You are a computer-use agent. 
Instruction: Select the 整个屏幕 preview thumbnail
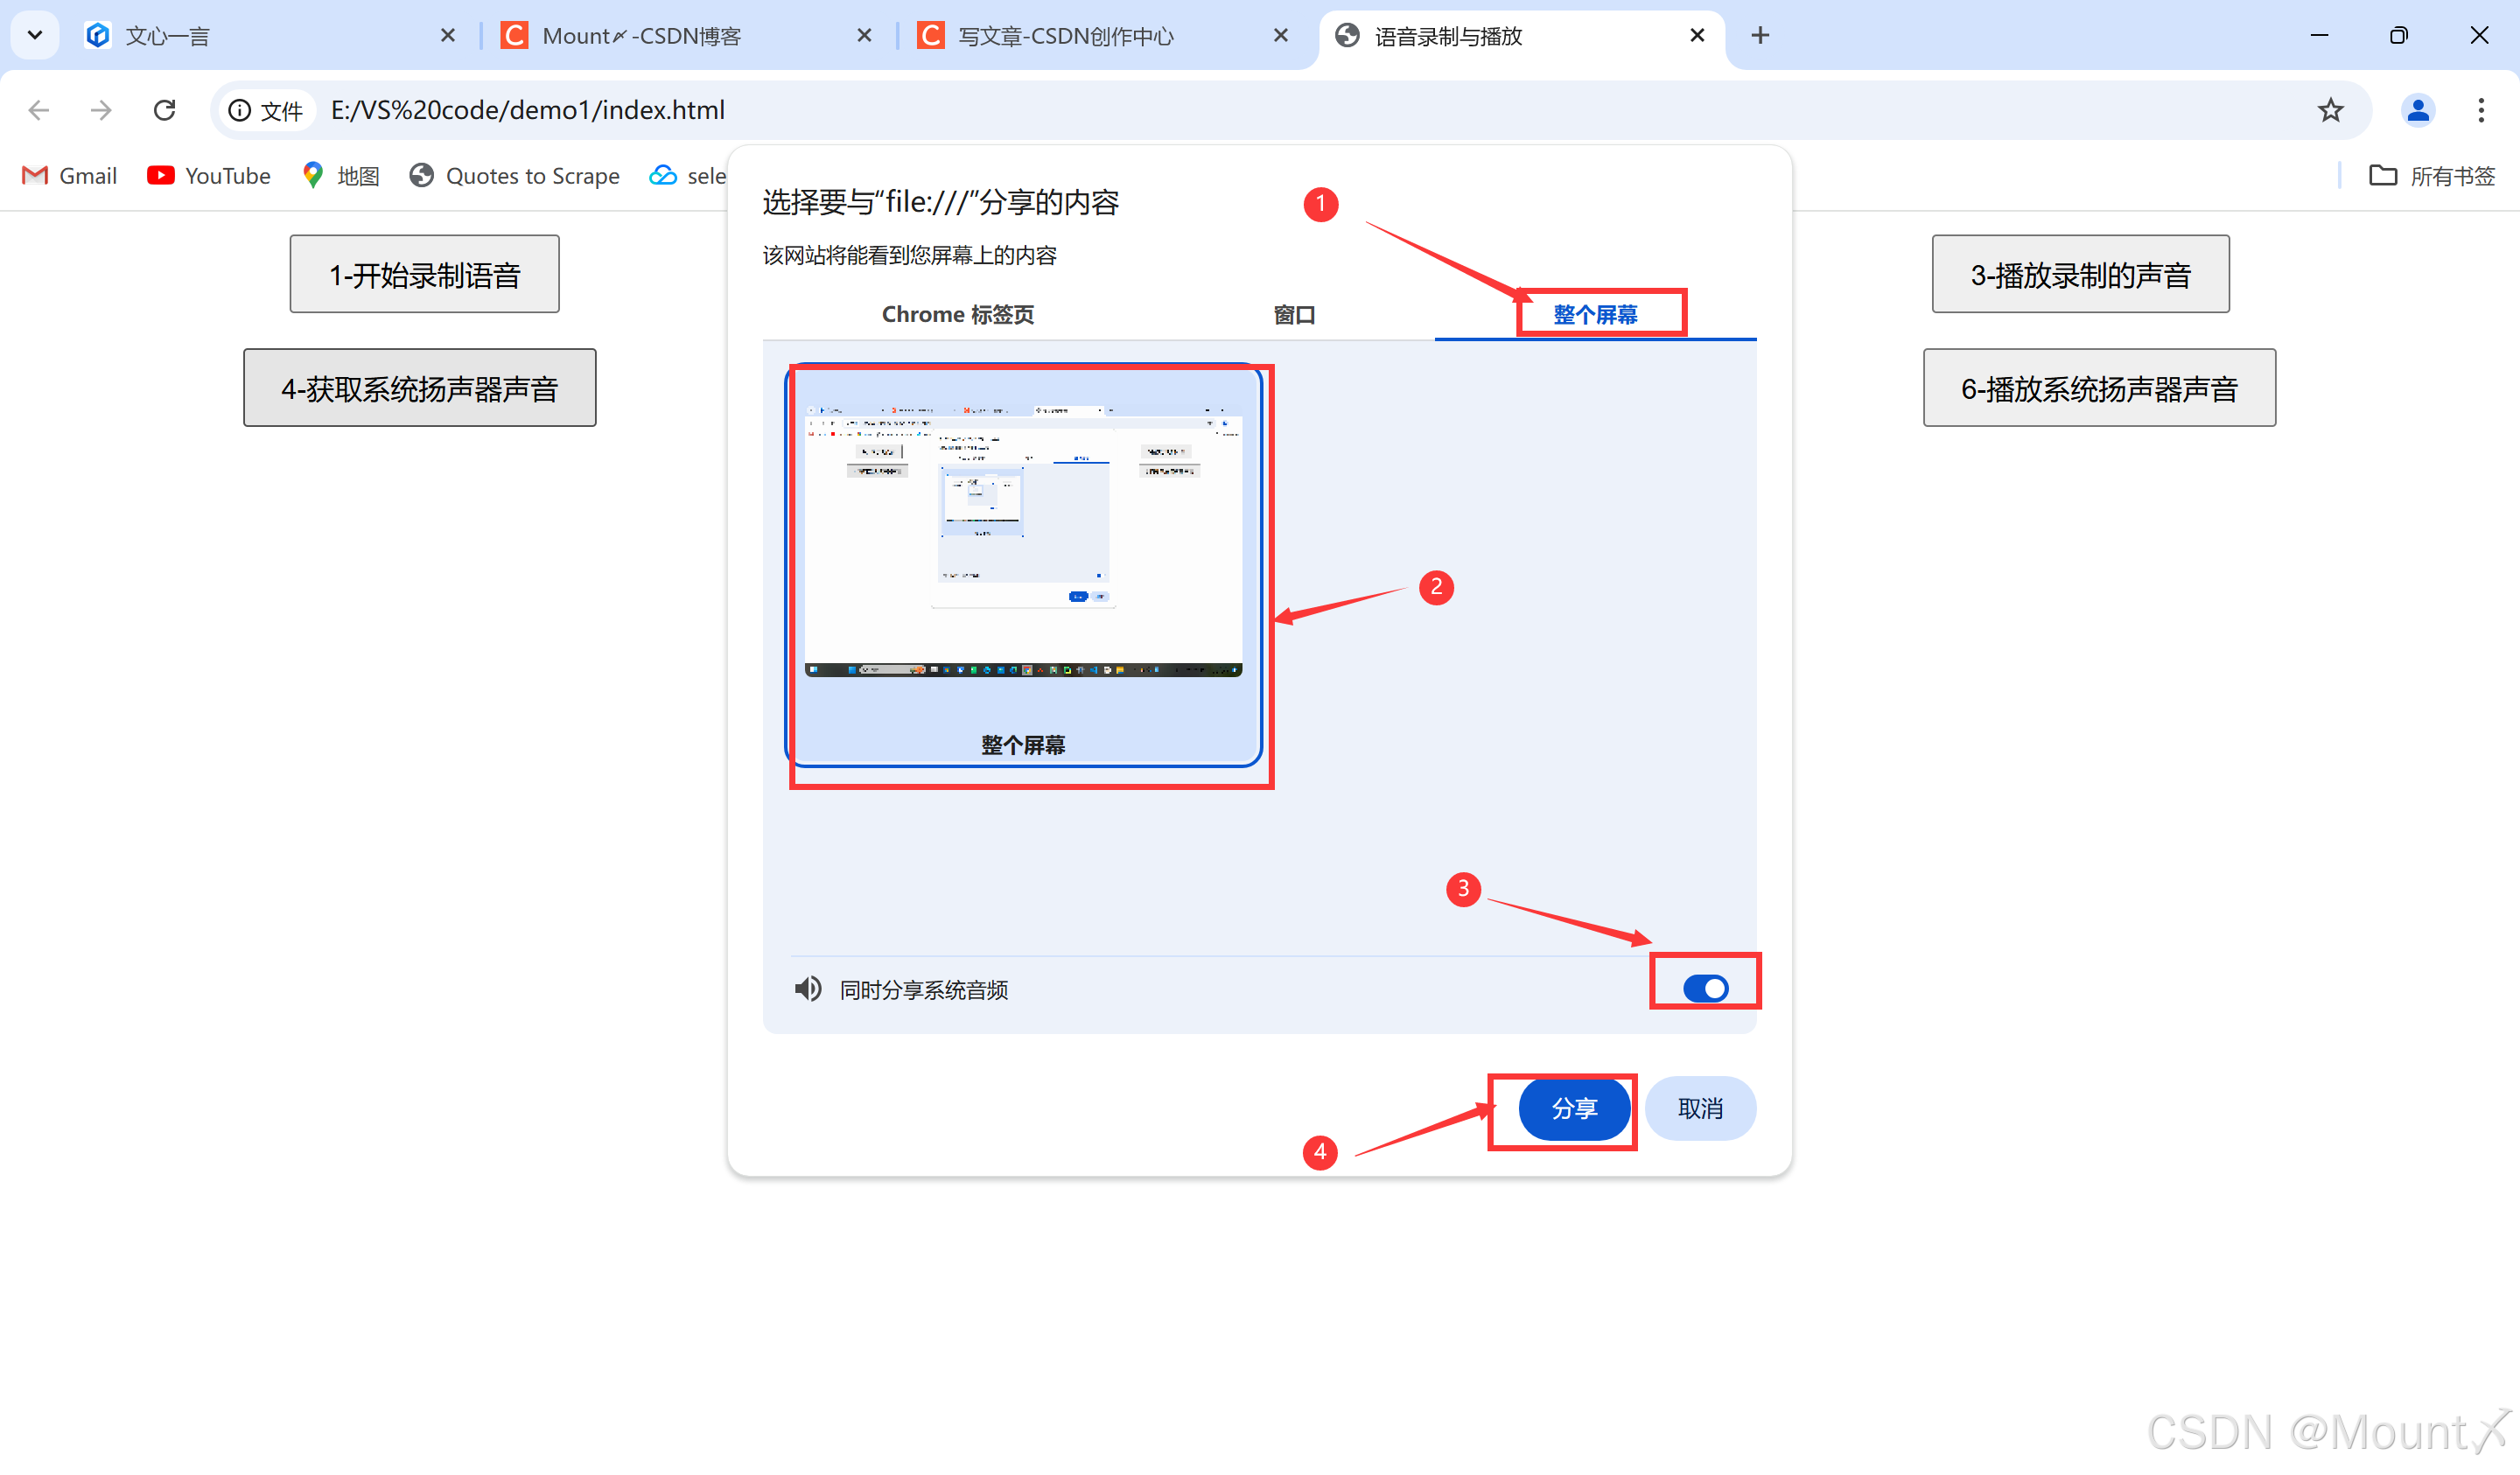[x=1023, y=565]
